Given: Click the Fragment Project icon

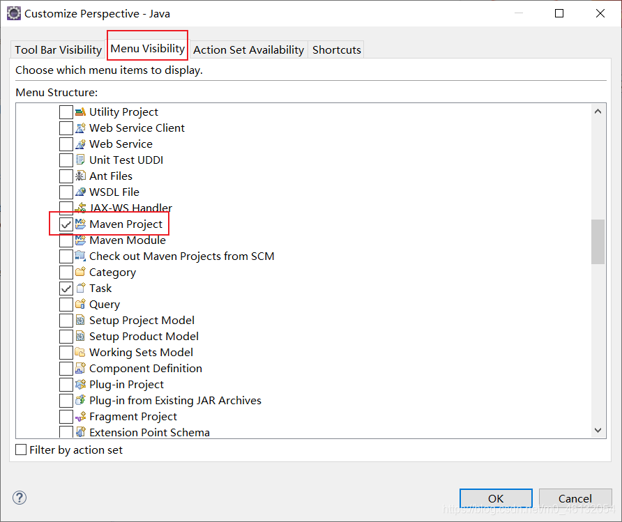Looking at the screenshot, I should point(80,417).
